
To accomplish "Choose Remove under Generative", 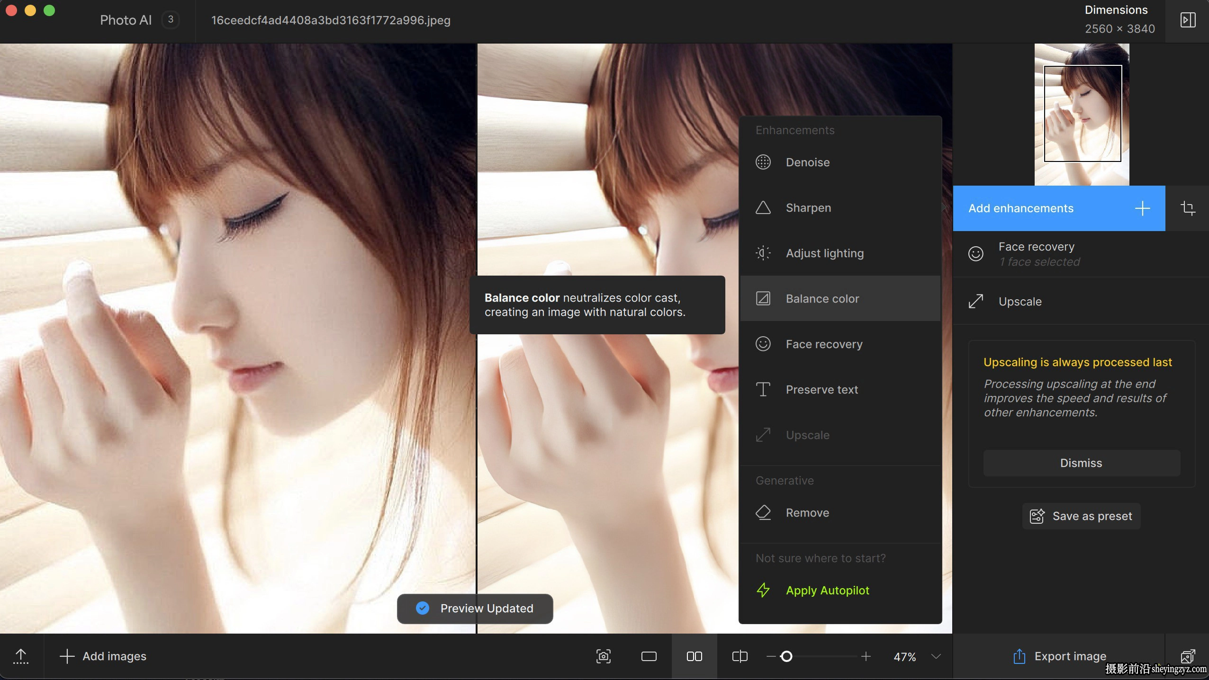I will coord(840,512).
